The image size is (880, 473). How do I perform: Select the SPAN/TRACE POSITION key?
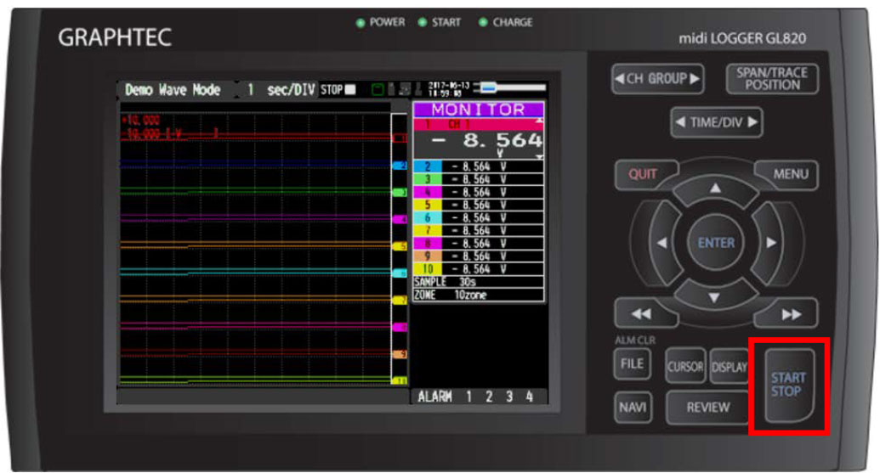click(772, 79)
